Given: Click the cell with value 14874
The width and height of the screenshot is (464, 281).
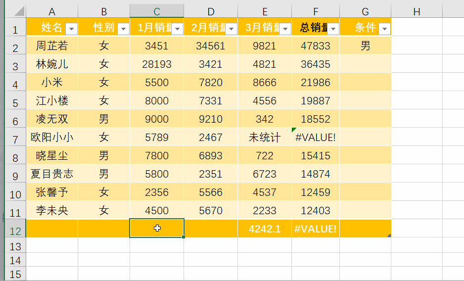Looking at the screenshot, I should coord(316,174).
